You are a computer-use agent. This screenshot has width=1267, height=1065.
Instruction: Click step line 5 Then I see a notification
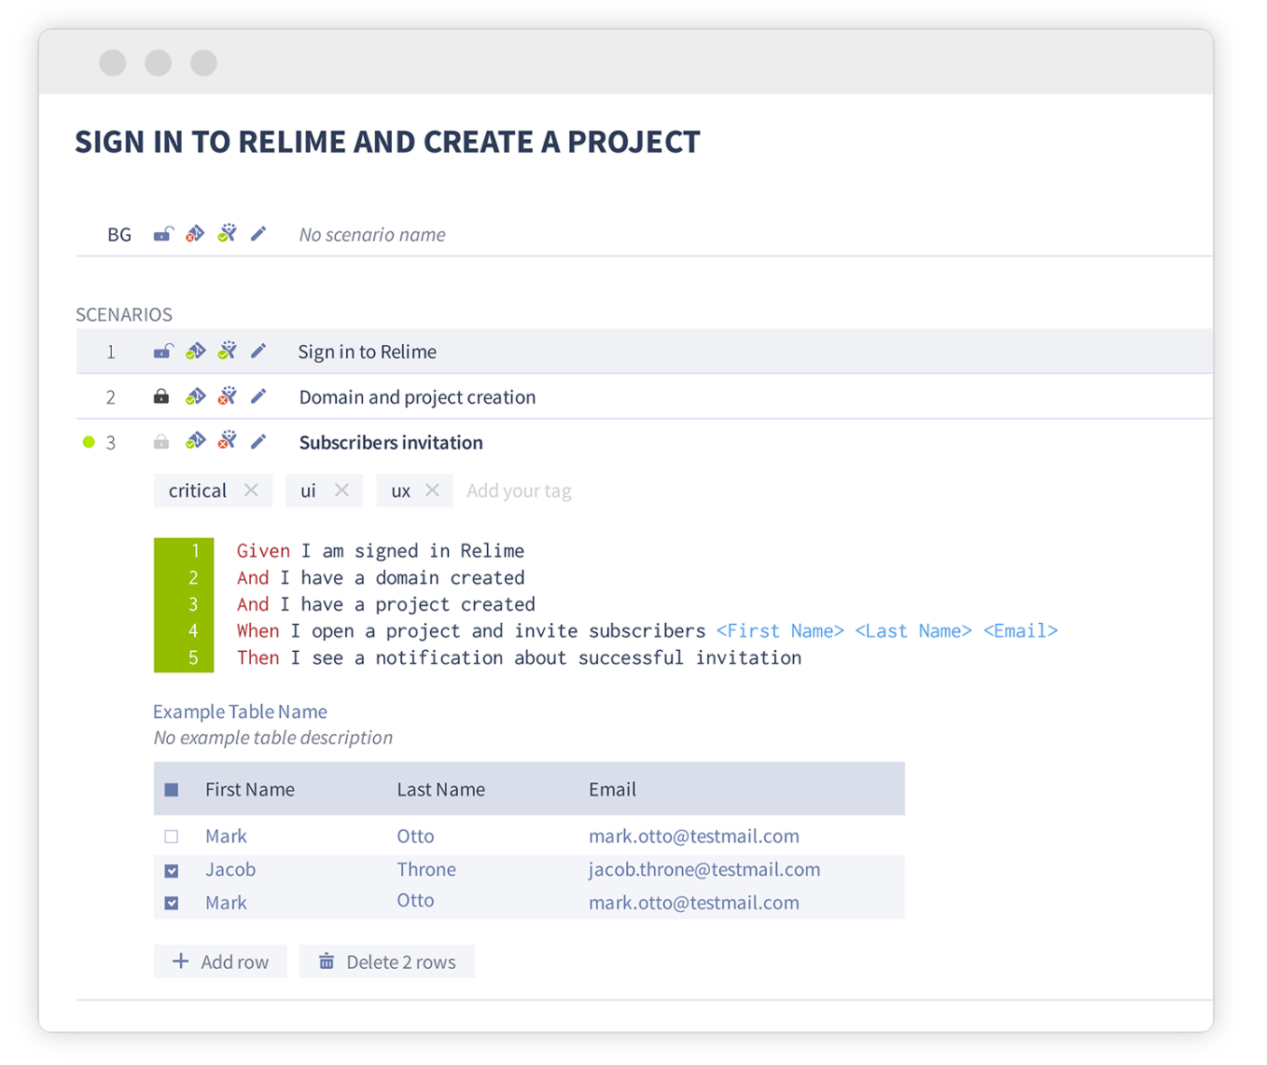[x=519, y=657]
